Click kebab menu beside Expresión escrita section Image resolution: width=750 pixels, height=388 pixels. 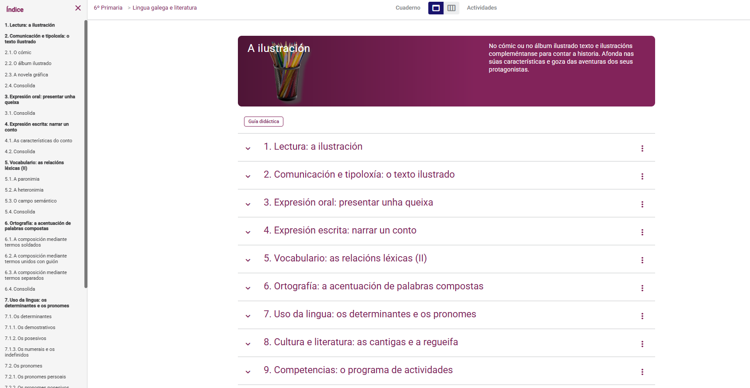click(642, 232)
